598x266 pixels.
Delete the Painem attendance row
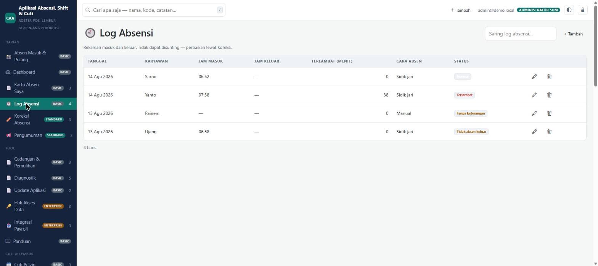pos(549,113)
